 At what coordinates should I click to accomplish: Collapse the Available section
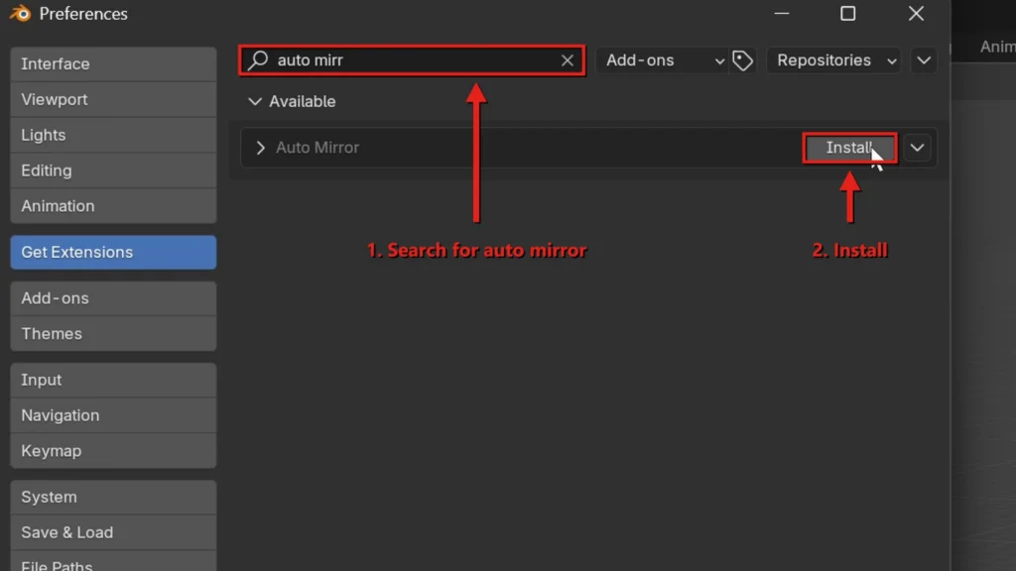coord(255,102)
